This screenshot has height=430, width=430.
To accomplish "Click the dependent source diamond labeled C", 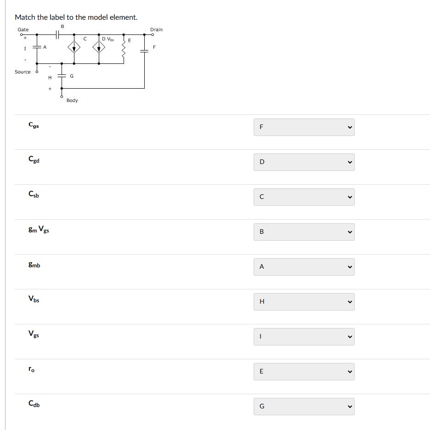I will (74, 48).
